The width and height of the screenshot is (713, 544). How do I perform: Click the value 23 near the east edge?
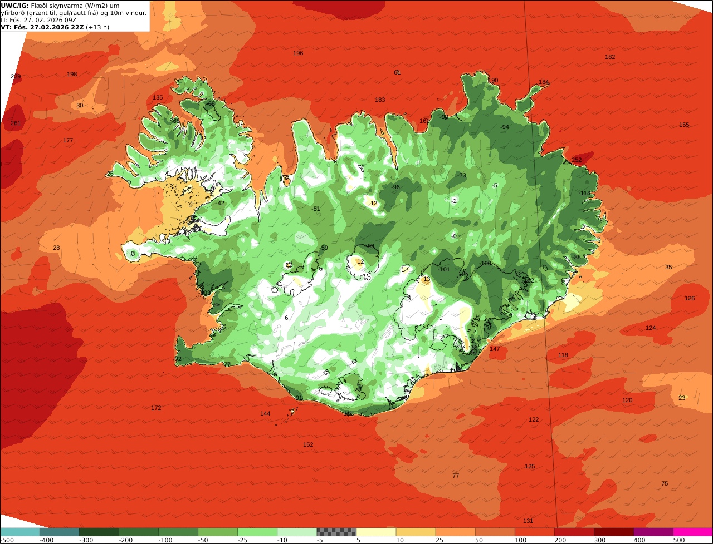682,398
